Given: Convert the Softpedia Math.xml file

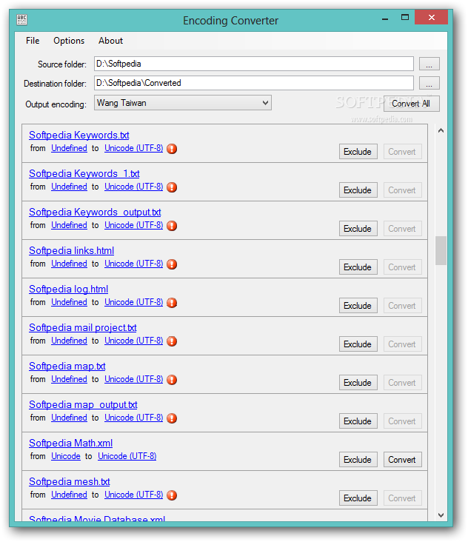Looking at the screenshot, I should click(x=402, y=460).
